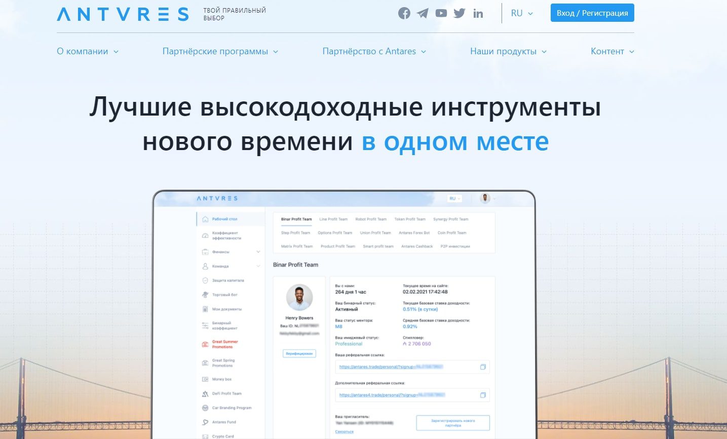Switch to the Step Profit Team tab

(295, 233)
